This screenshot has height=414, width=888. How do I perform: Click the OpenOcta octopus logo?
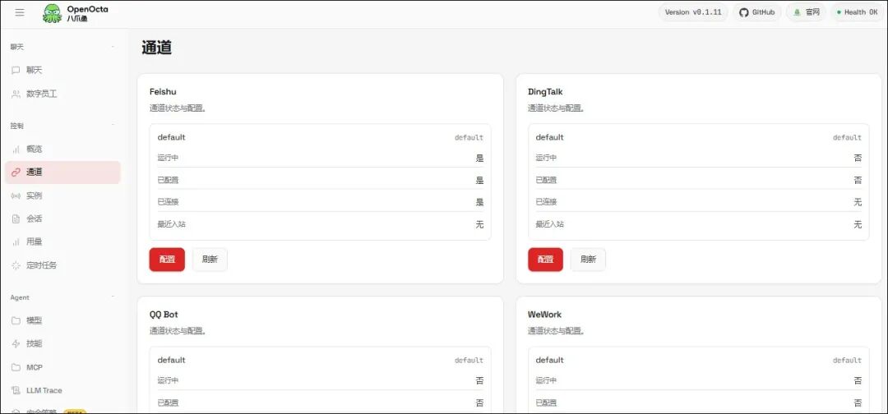(52, 13)
